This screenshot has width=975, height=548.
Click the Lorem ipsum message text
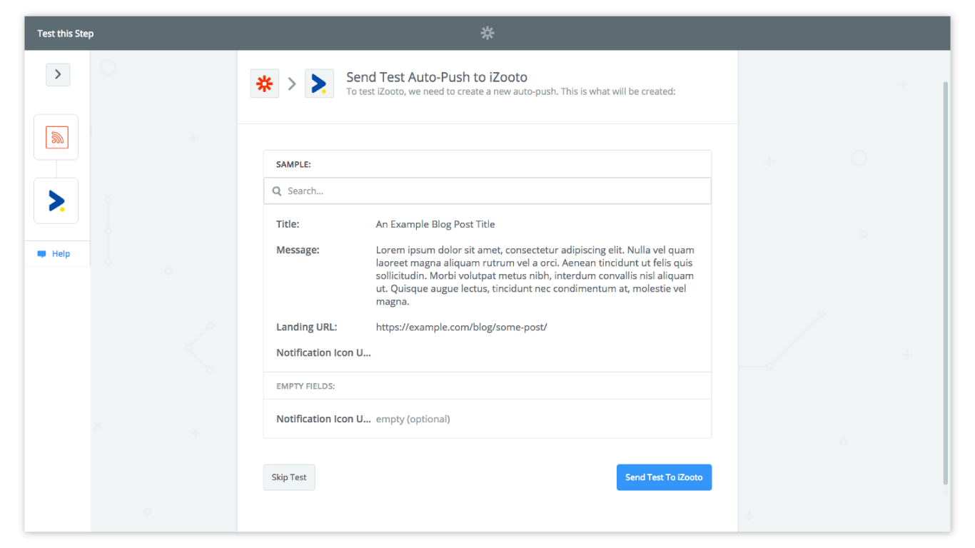point(535,276)
